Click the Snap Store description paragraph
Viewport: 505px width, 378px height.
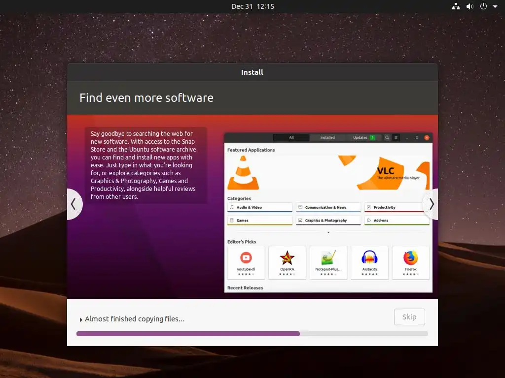tap(144, 165)
